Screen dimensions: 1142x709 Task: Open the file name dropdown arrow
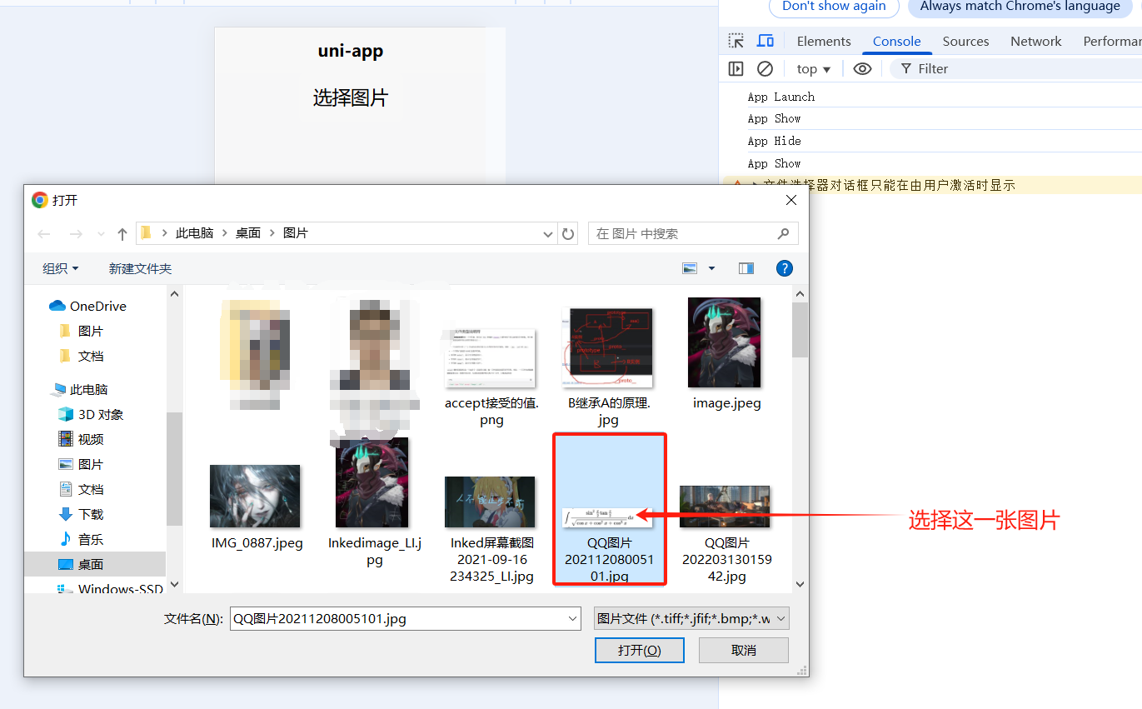[x=572, y=618]
